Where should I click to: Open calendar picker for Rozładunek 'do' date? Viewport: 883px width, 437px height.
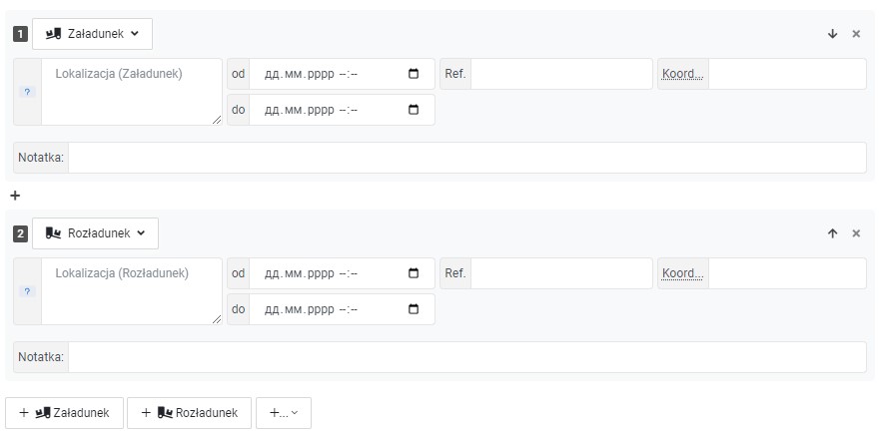click(414, 309)
